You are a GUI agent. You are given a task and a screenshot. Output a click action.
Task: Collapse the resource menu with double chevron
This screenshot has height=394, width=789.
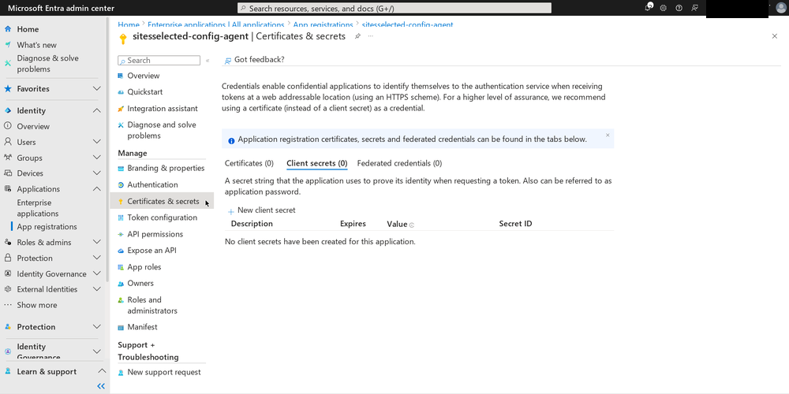(x=208, y=61)
